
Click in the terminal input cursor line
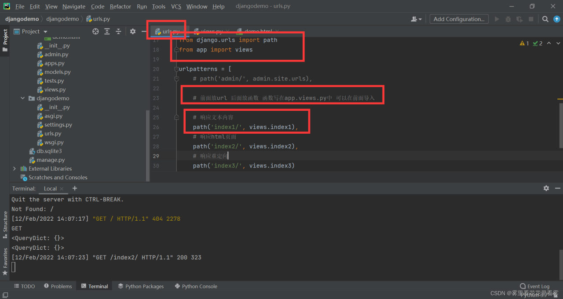pos(13,267)
